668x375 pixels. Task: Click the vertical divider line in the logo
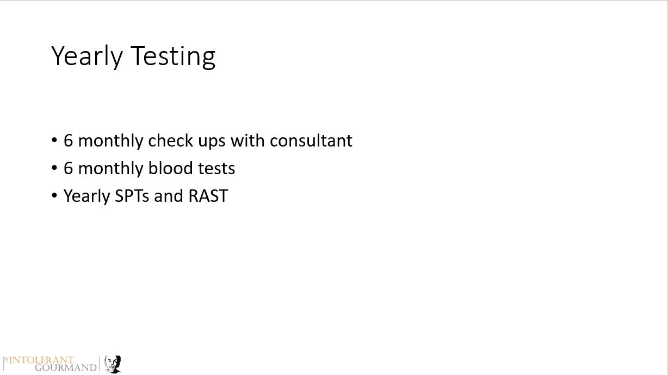(x=100, y=364)
